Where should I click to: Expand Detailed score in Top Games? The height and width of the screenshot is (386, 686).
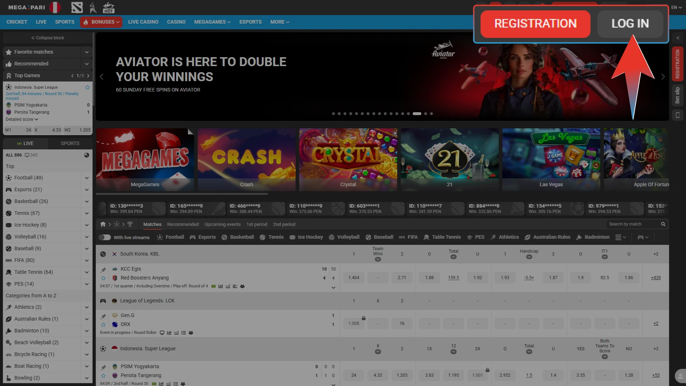click(x=22, y=119)
